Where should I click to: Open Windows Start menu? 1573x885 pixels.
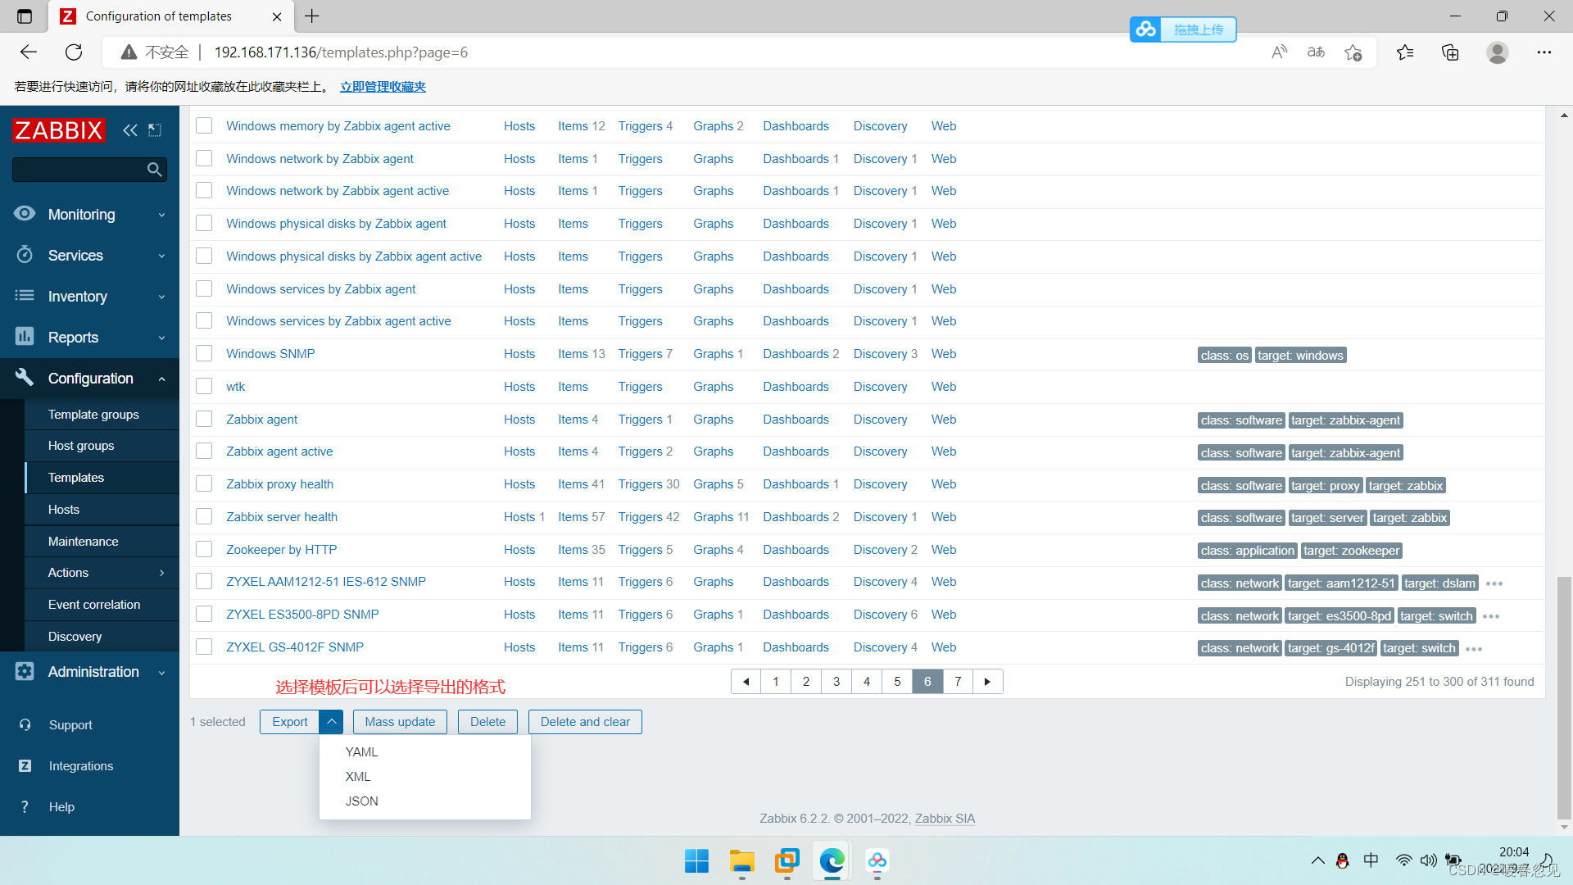click(696, 860)
